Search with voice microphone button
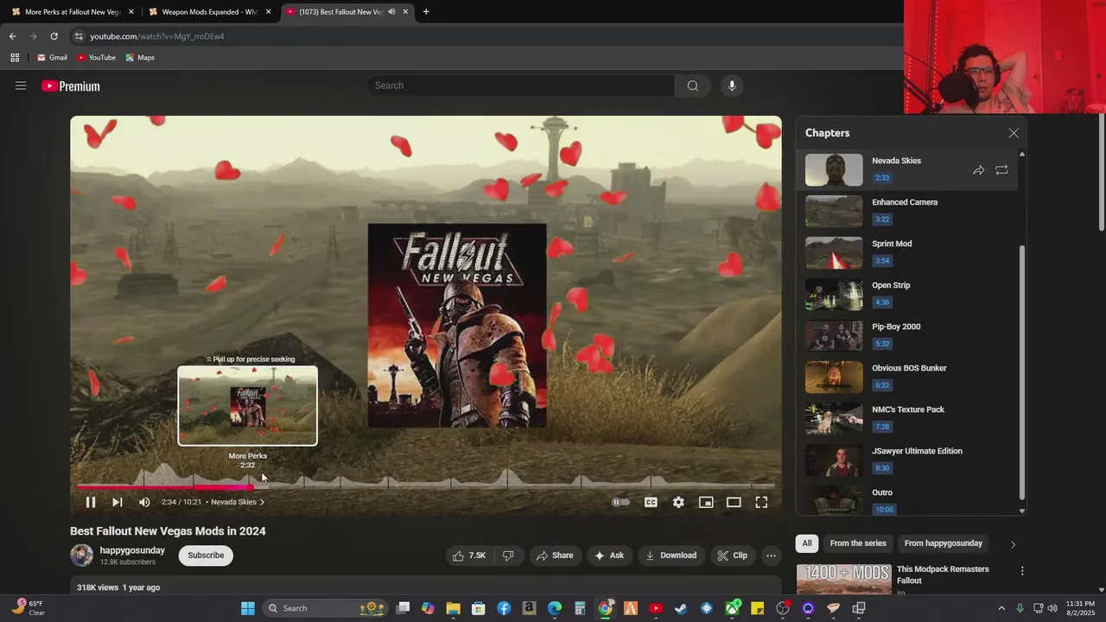The image size is (1106, 622). pos(732,86)
